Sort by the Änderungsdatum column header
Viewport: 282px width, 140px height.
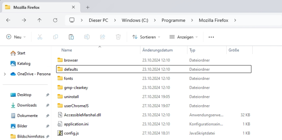click(157, 50)
